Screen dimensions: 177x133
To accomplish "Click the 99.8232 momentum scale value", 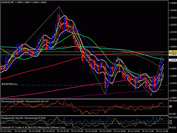I will [173, 128].
